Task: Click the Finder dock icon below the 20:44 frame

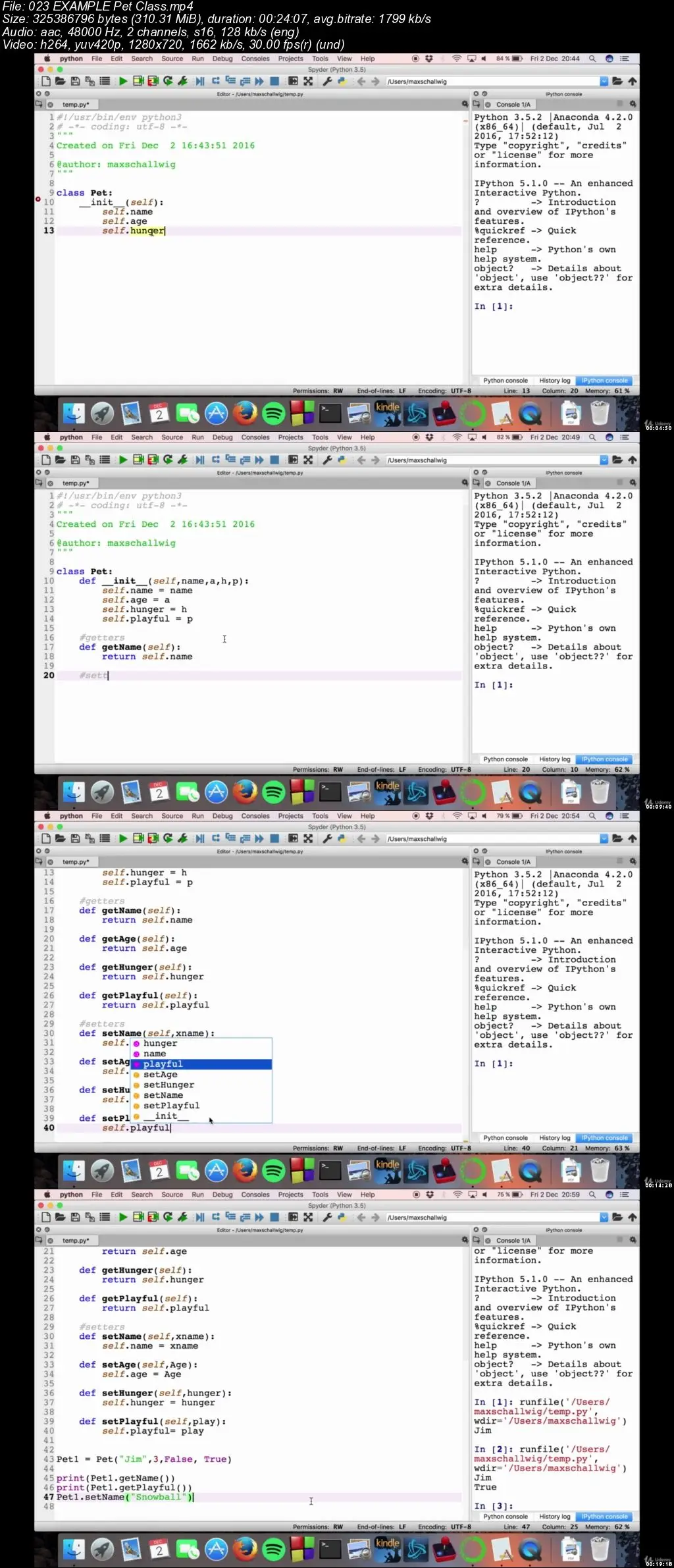Action: pyautogui.click(x=74, y=414)
